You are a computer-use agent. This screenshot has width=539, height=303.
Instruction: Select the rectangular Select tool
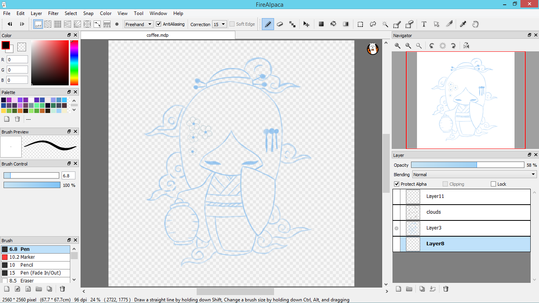[360, 24]
